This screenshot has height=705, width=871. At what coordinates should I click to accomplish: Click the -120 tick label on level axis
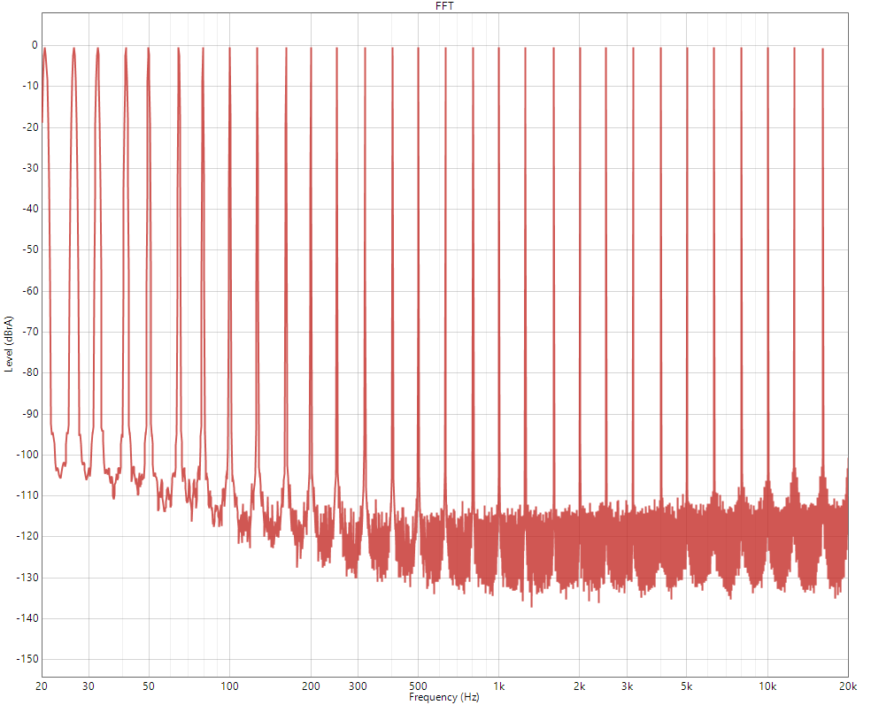coord(26,536)
